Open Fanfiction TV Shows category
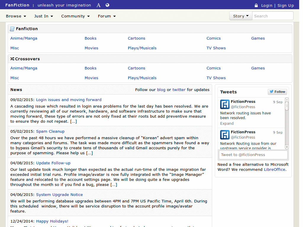Viewport: 303px width, 227px height. click(216, 48)
